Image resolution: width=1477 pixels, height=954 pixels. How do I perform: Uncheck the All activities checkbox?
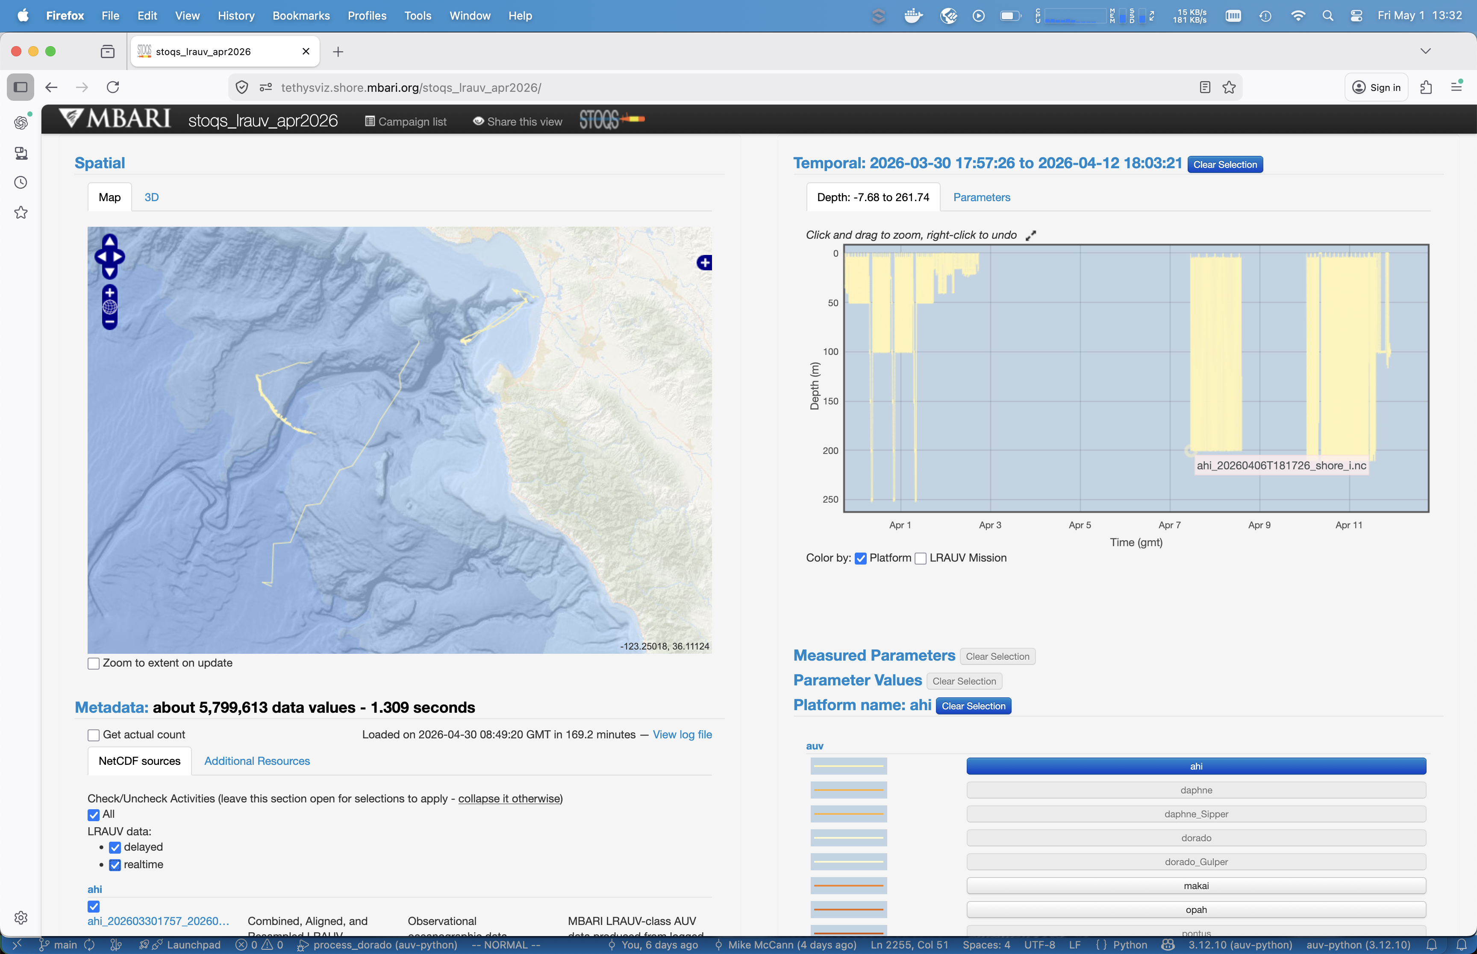tap(94, 815)
